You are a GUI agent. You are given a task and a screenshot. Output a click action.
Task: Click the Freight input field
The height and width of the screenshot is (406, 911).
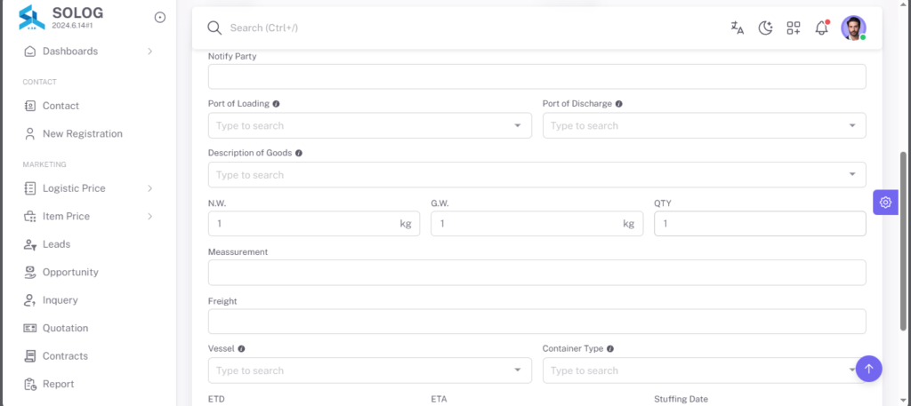pyautogui.click(x=536, y=322)
